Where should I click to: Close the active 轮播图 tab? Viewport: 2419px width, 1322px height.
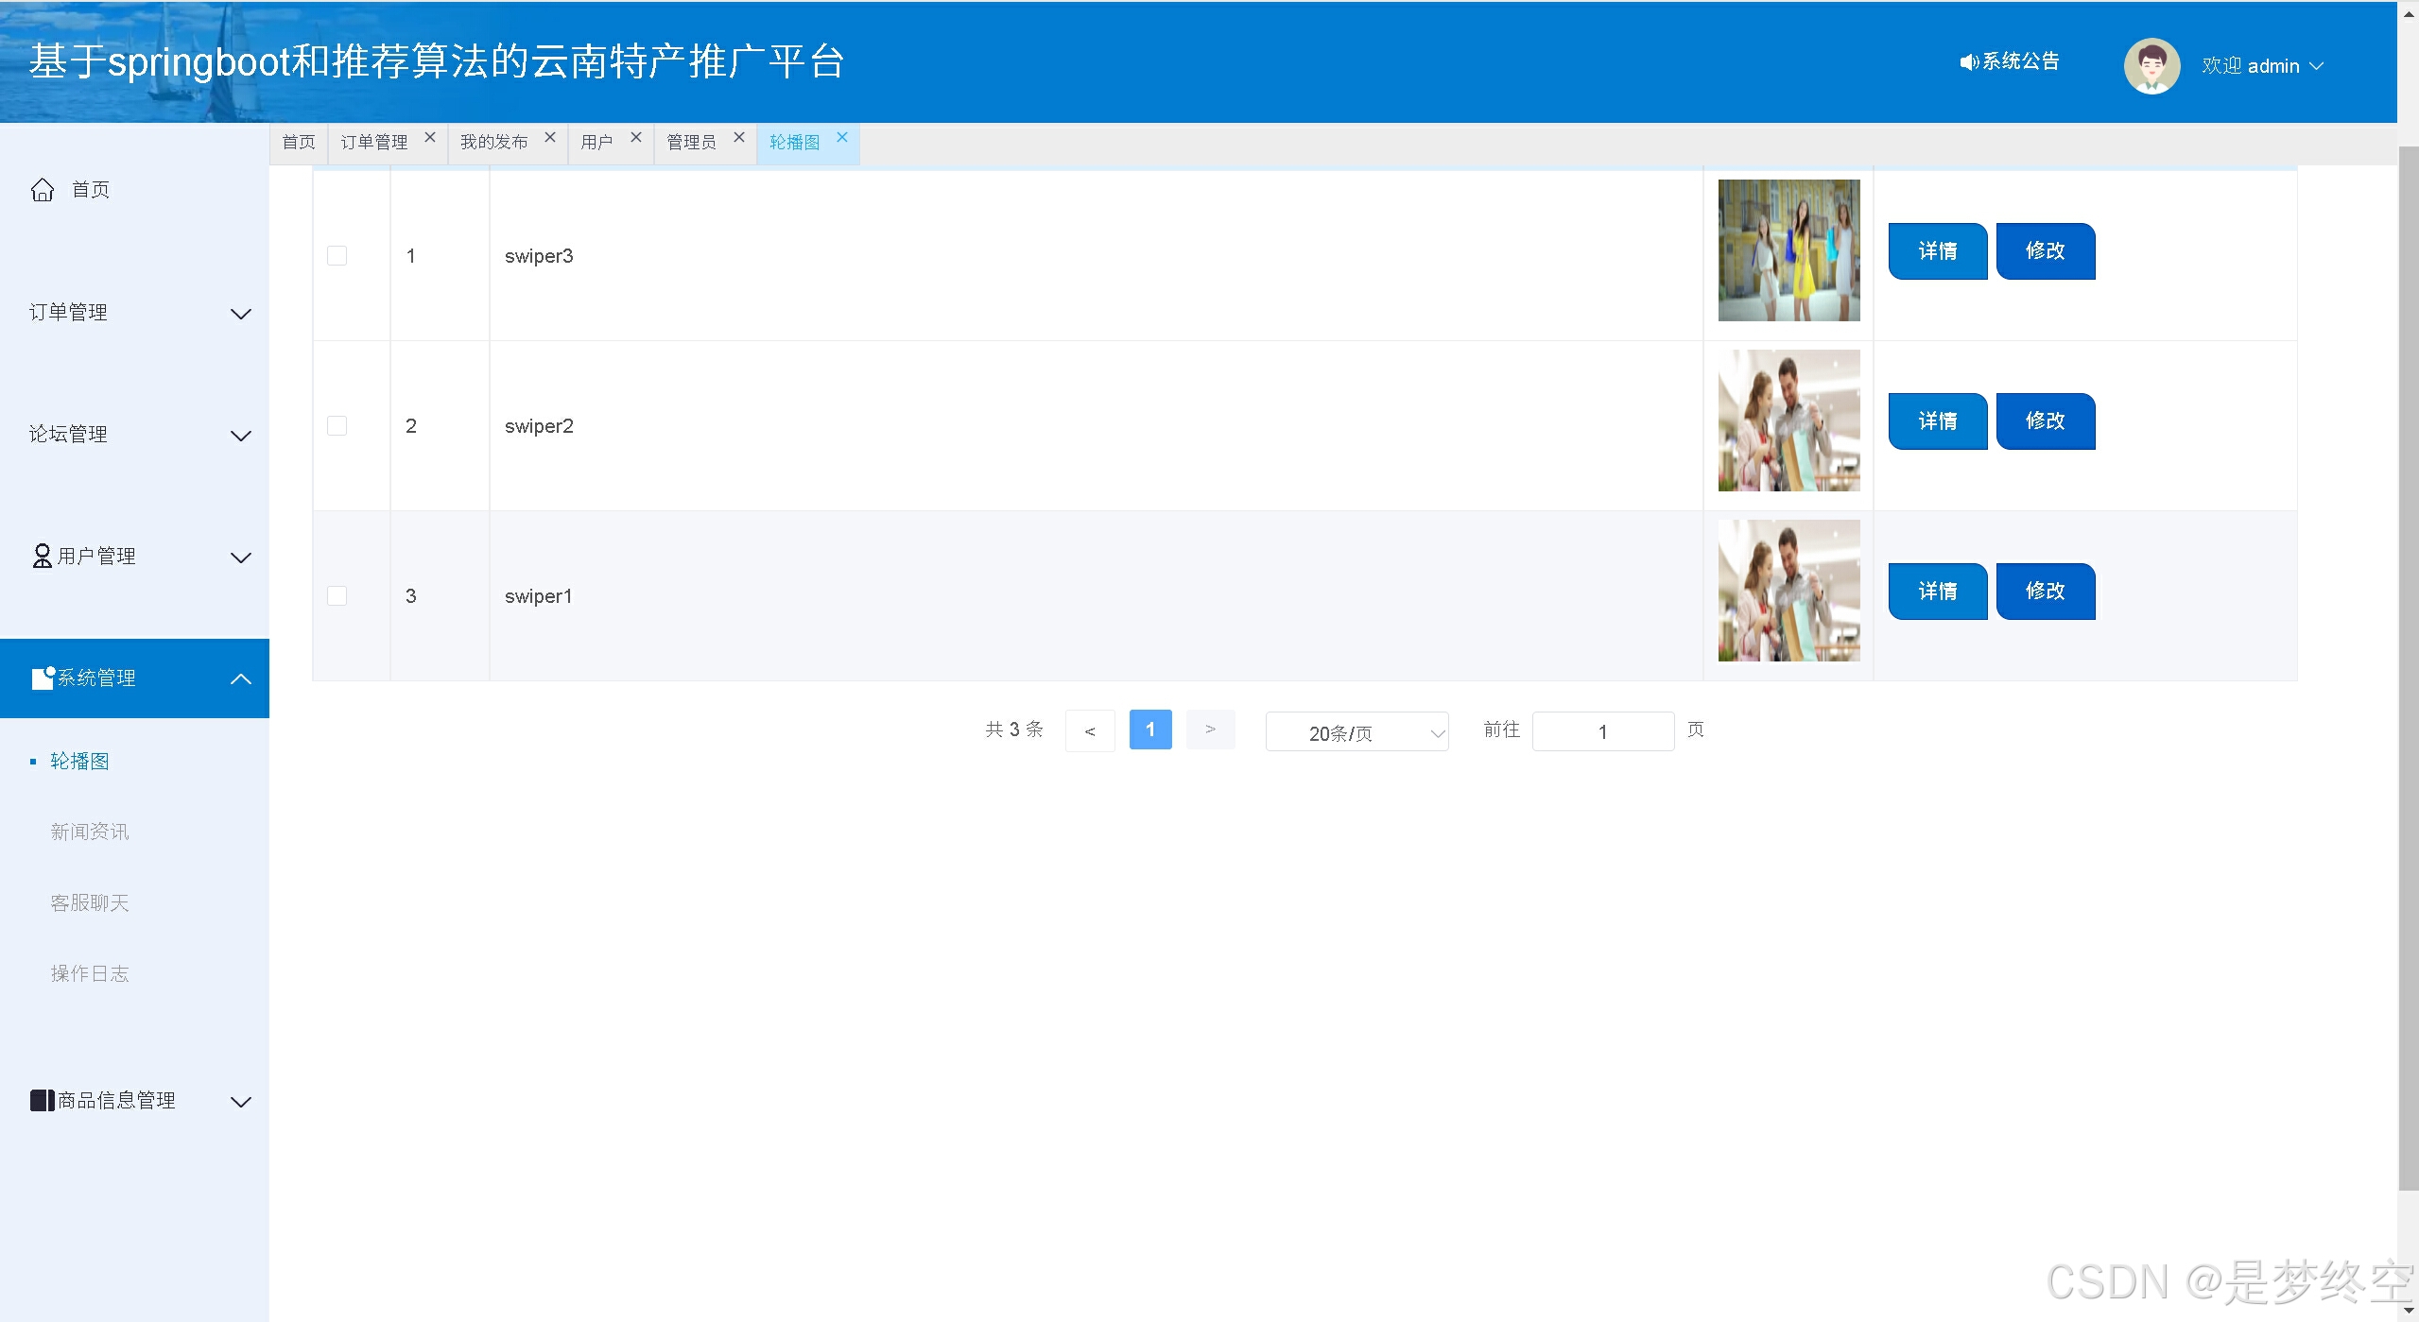coord(842,138)
